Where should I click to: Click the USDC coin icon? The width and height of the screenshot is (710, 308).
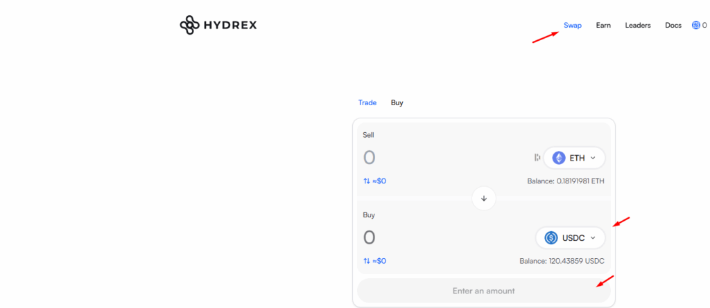[551, 238]
